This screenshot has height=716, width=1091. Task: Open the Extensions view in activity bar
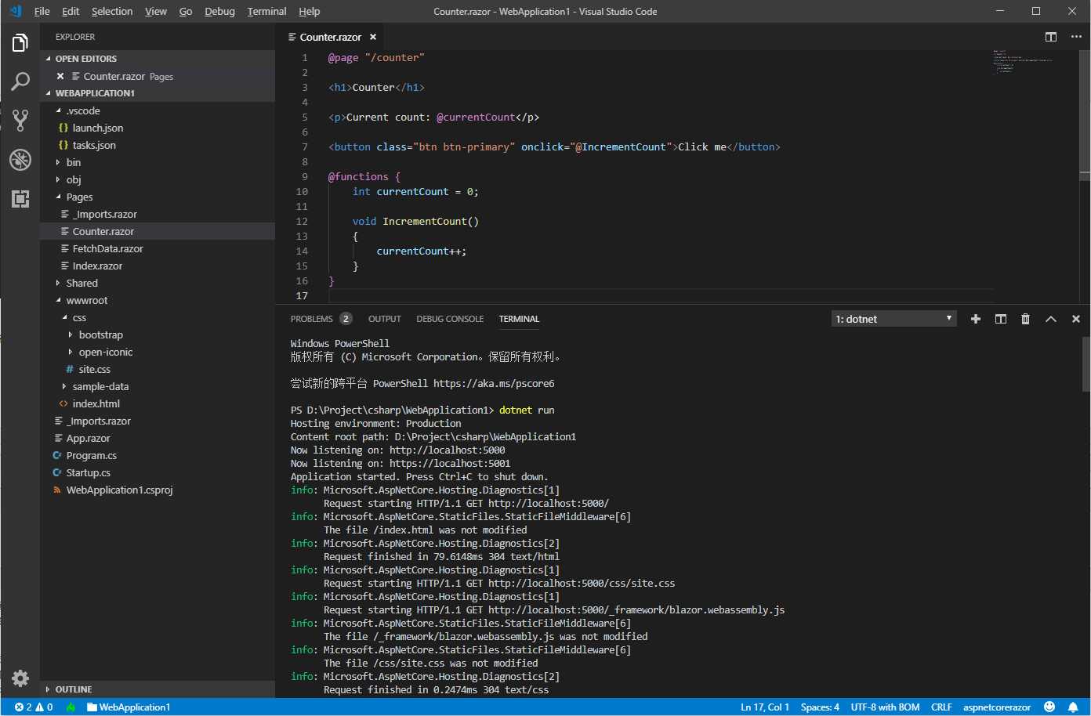[x=20, y=198]
